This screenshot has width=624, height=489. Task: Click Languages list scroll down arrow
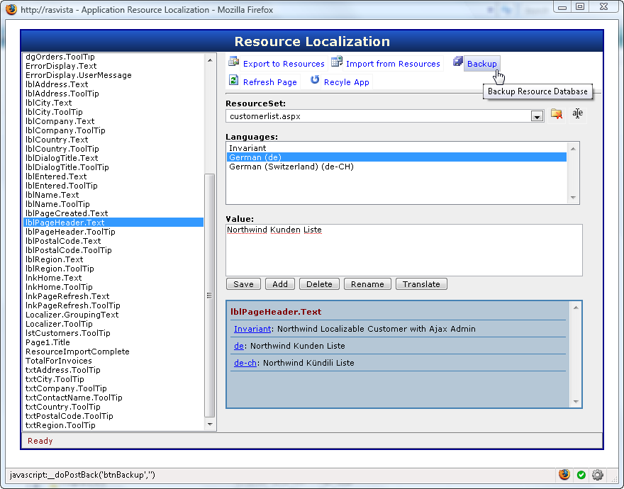point(573,198)
